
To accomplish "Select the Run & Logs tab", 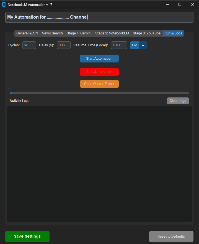I will click(x=173, y=33).
